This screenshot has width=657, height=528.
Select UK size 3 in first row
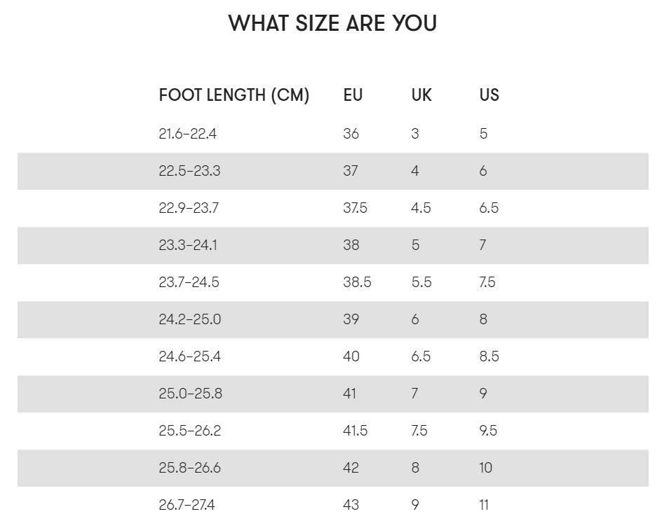click(415, 134)
